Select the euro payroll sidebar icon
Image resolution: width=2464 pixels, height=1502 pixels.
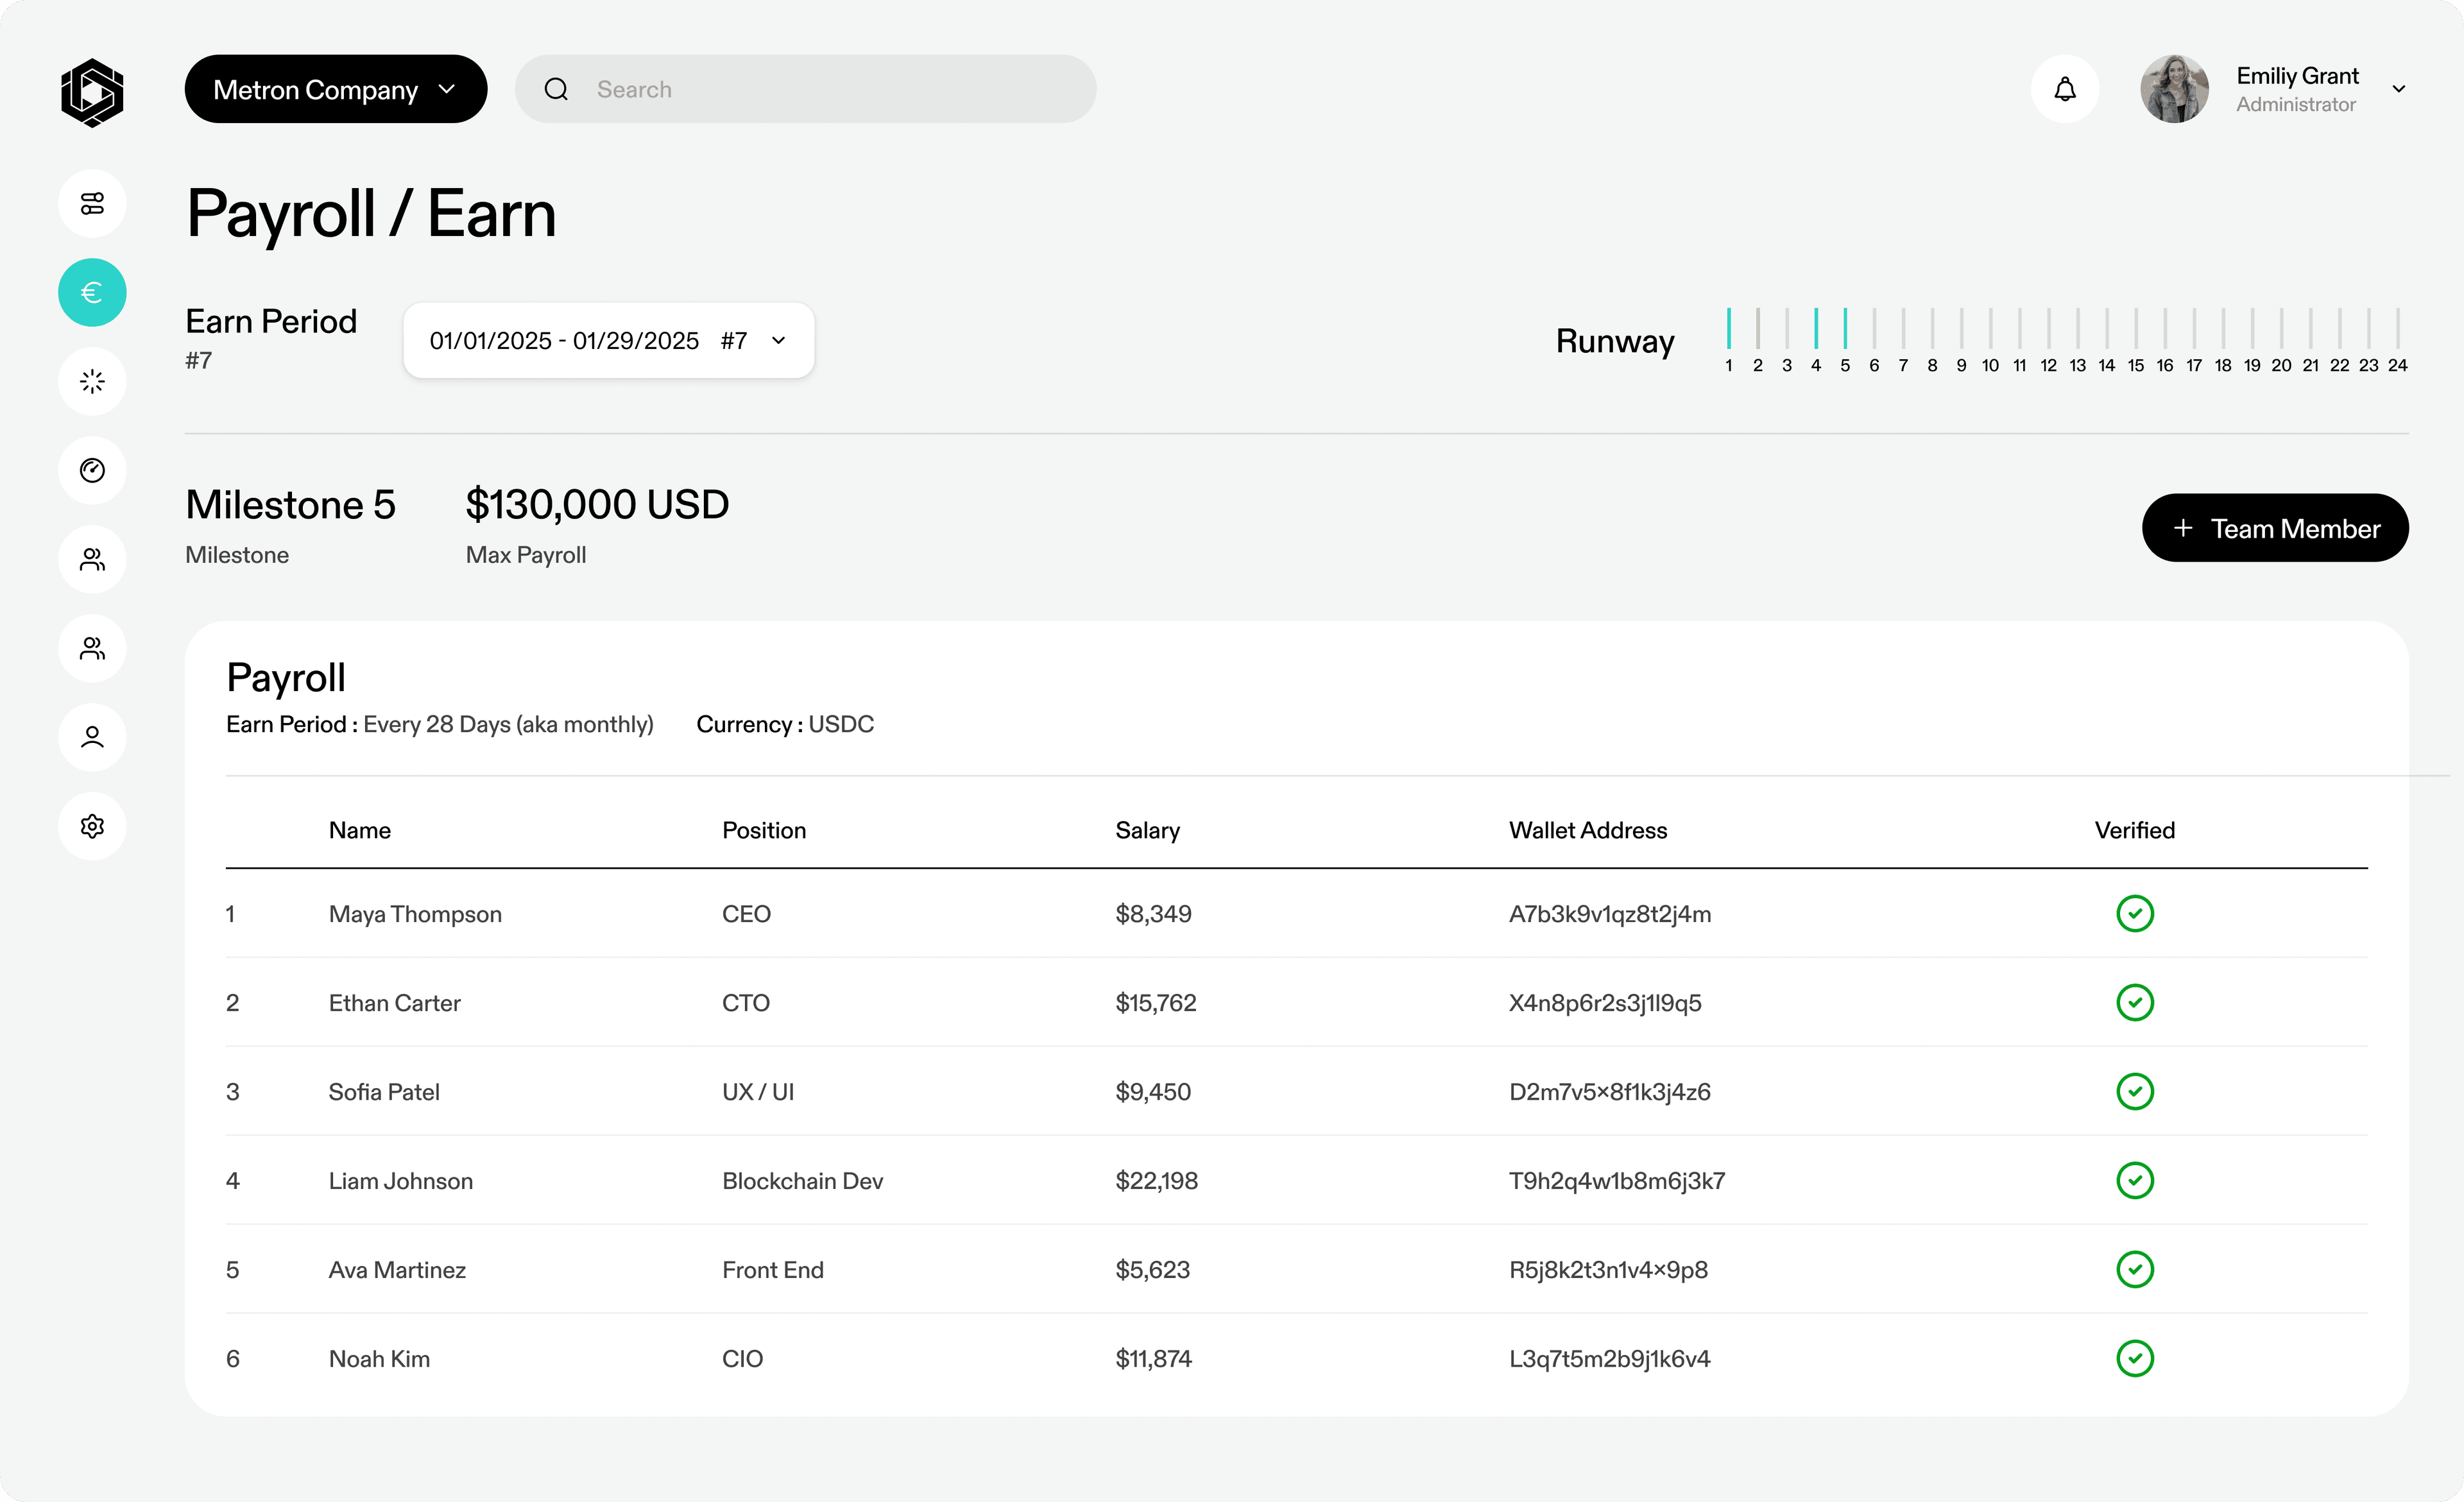92,292
